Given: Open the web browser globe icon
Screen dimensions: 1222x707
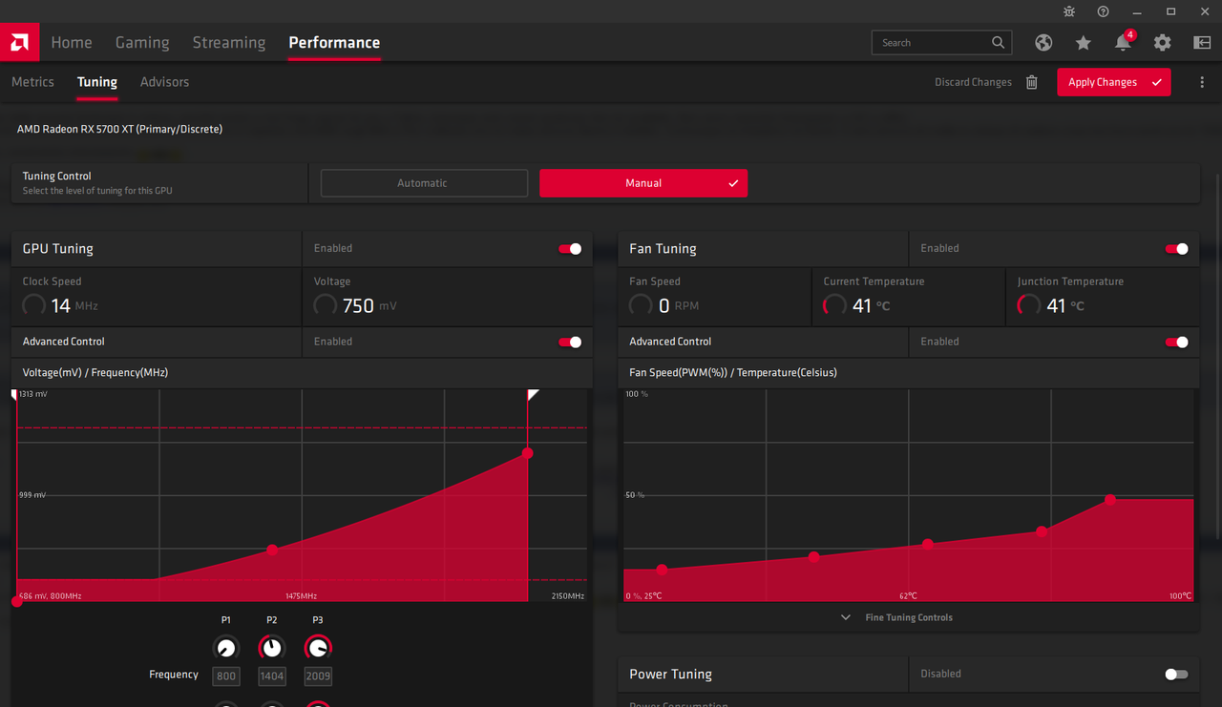Looking at the screenshot, I should pos(1043,42).
